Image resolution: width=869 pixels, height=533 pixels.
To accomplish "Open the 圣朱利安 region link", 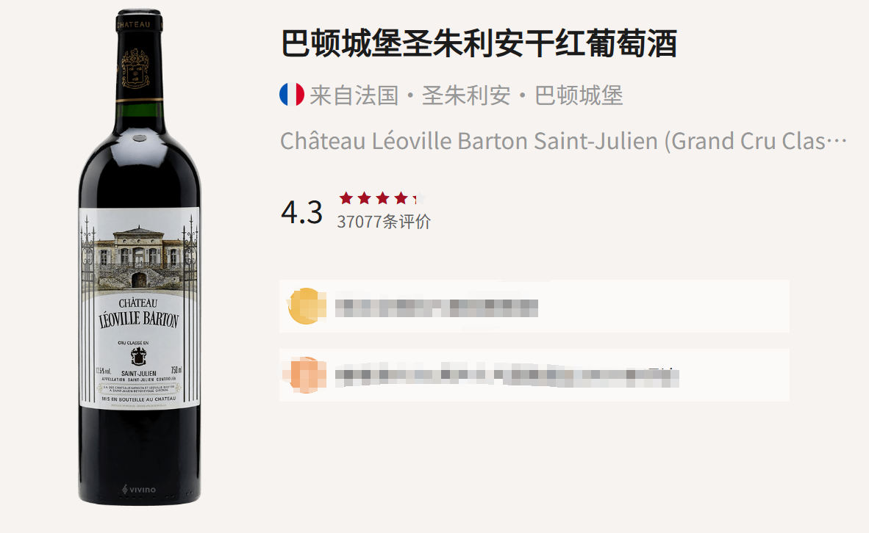I will pyautogui.click(x=466, y=95).
